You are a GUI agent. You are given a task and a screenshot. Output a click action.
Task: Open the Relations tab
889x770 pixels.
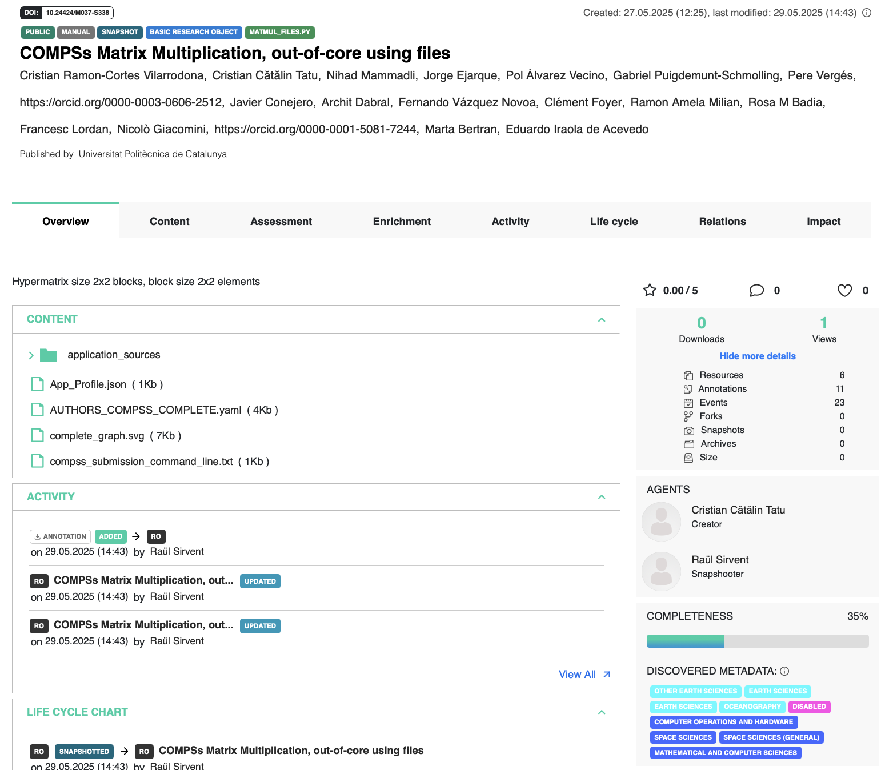coord(722,221)
